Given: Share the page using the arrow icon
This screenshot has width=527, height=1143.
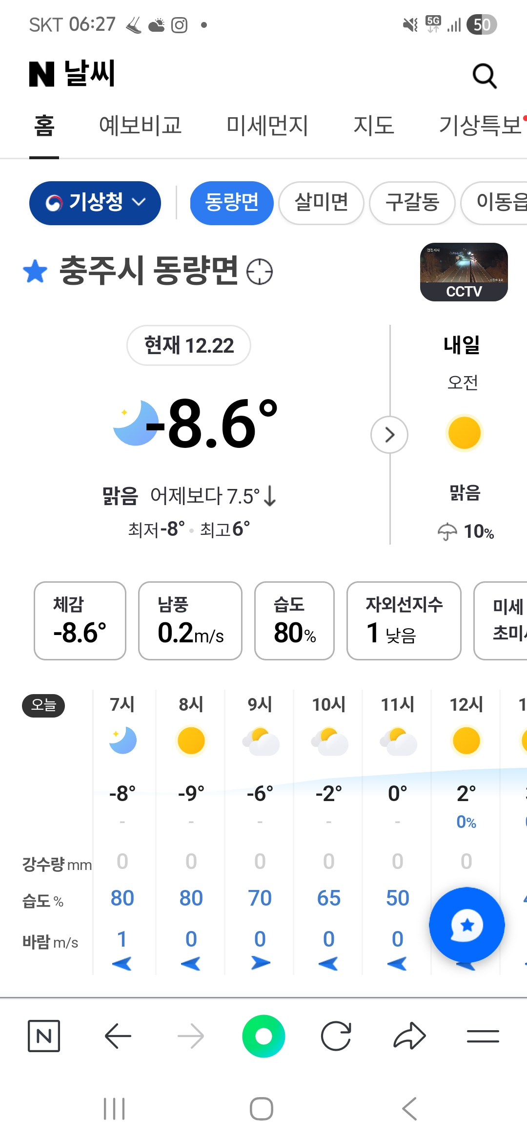Looking at the screenshot, I should 409,1036.
